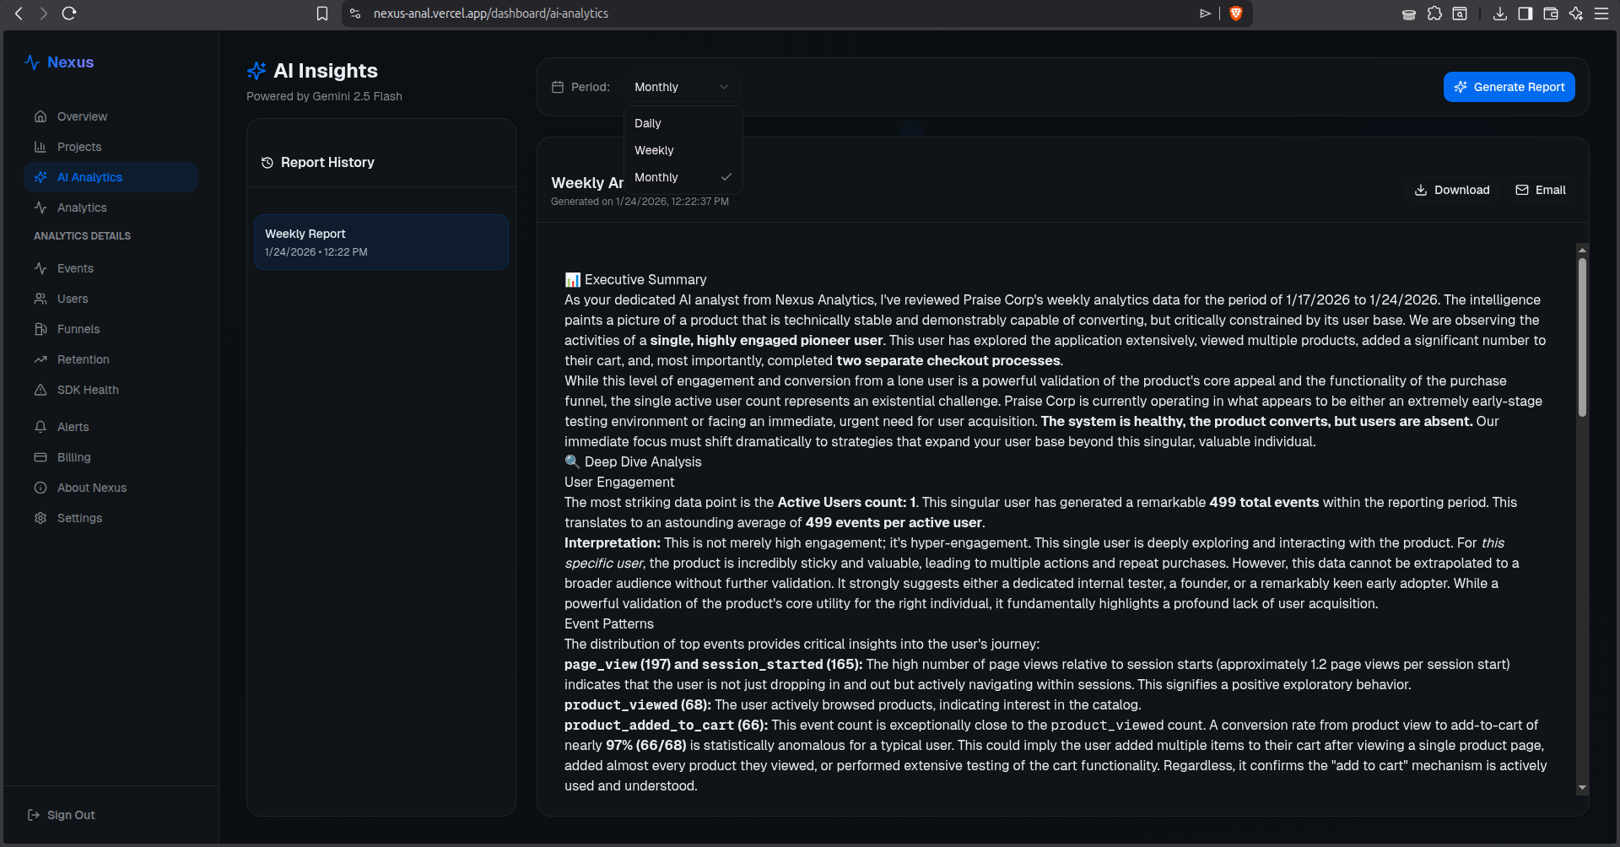Select Daily from the period list
This screenshot has height=847, width=1620.
(x=683, y=123)
